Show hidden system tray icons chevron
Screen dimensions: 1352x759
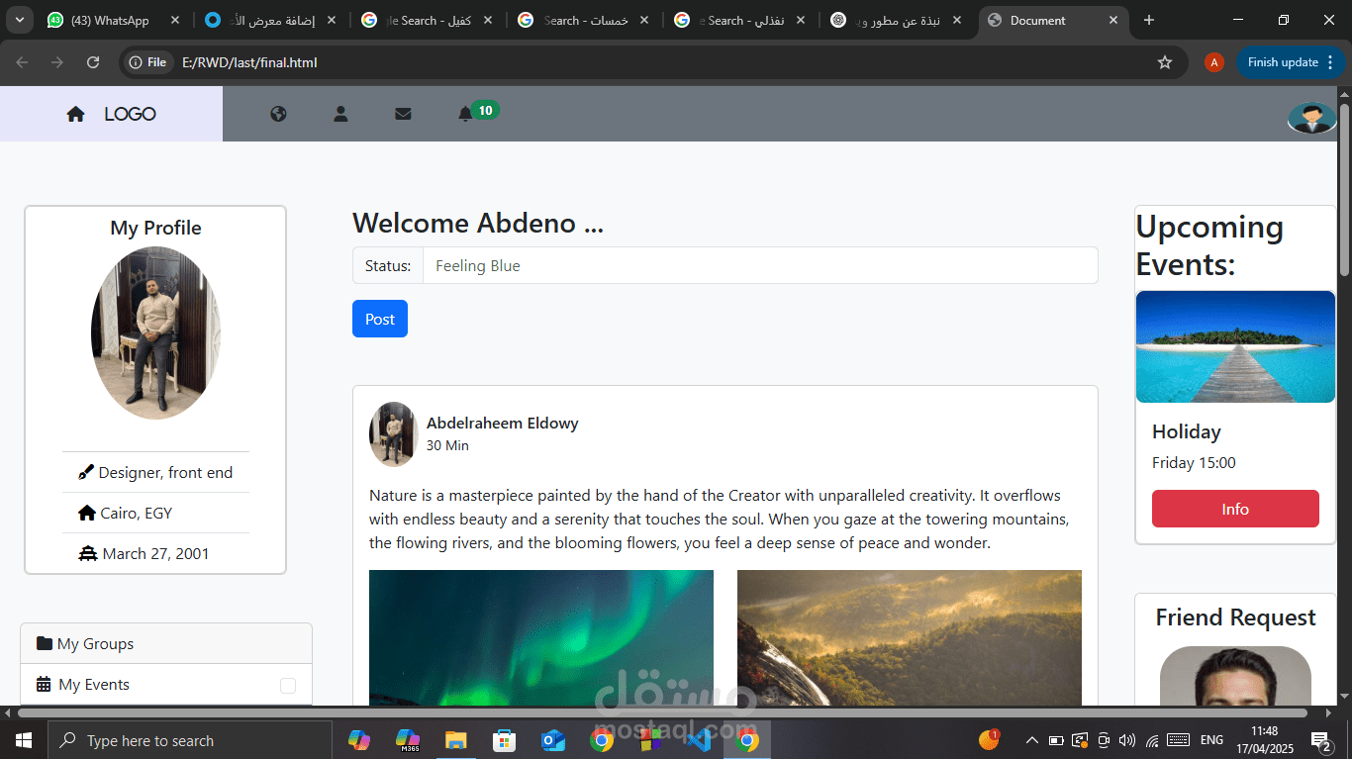[1031, 740]
